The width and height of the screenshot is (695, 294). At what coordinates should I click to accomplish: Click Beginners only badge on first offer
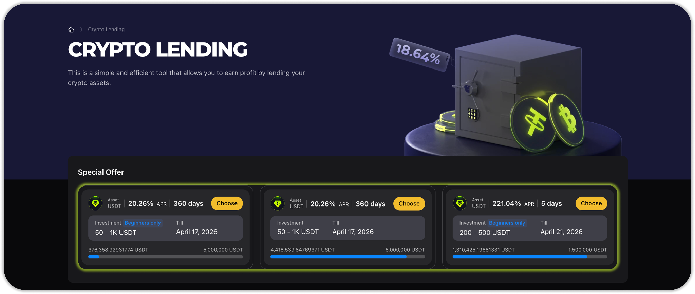tap(143, 223)
